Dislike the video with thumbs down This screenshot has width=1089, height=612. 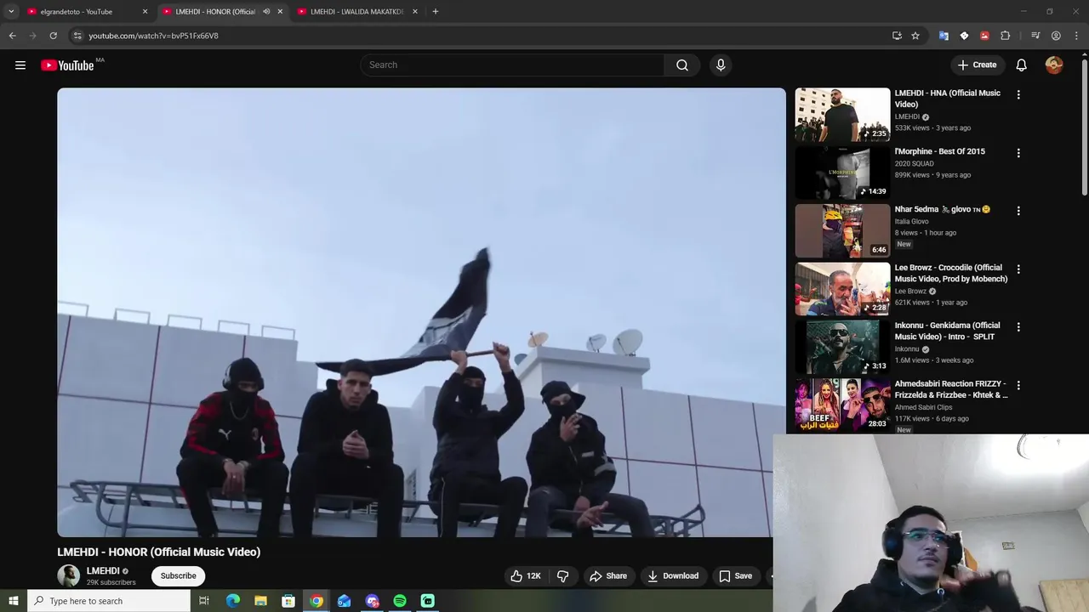(x=562, y=575)
